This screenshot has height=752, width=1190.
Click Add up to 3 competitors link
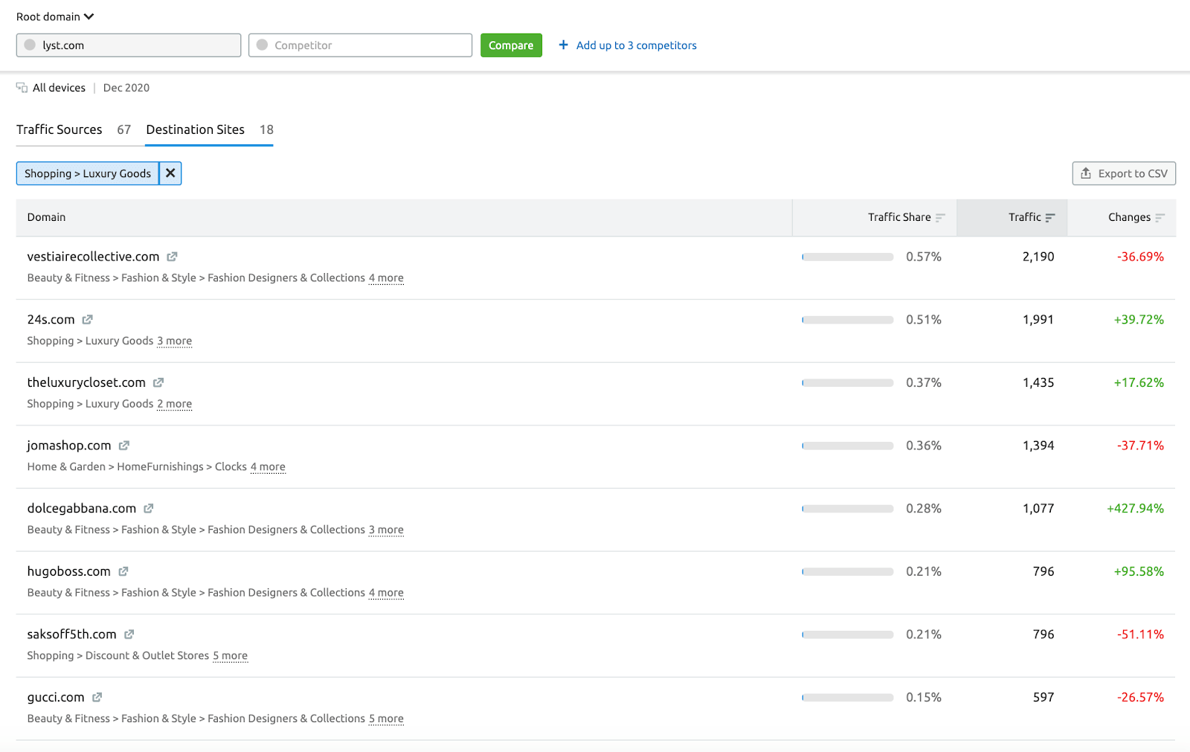click(636, 45)
